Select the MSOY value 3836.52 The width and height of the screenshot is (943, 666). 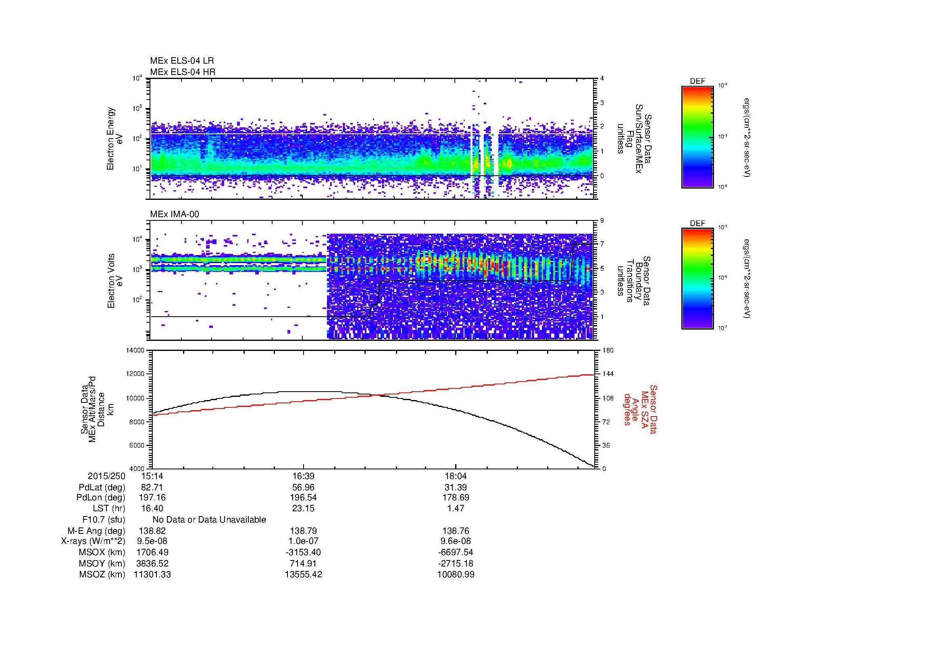coord(152,563)
